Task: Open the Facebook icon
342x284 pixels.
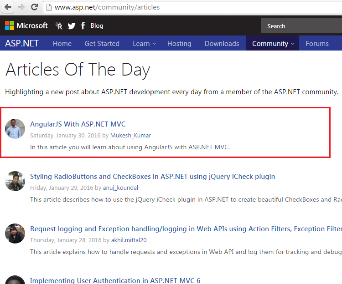Action: (83, 25)
